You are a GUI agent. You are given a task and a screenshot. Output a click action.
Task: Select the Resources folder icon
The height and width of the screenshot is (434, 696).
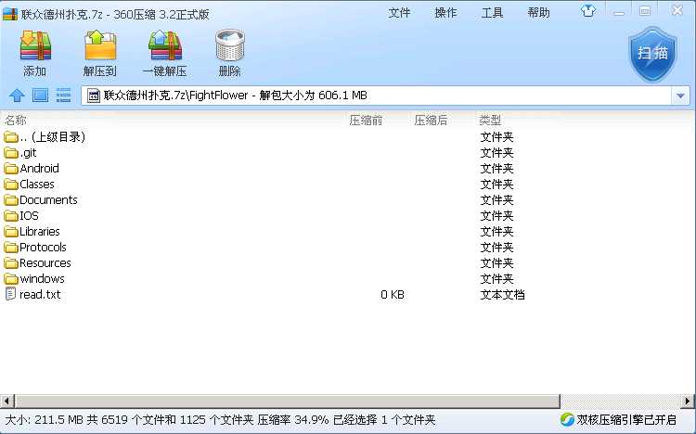[x=10, y=263]
